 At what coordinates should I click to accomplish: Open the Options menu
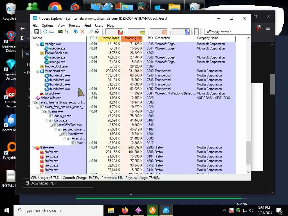[x=47, y=26]
